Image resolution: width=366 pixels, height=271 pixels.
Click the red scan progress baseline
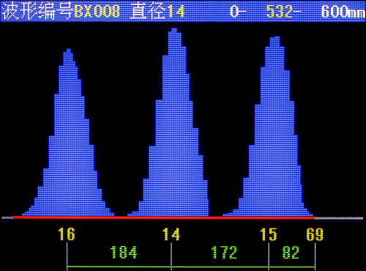point(164,218)
